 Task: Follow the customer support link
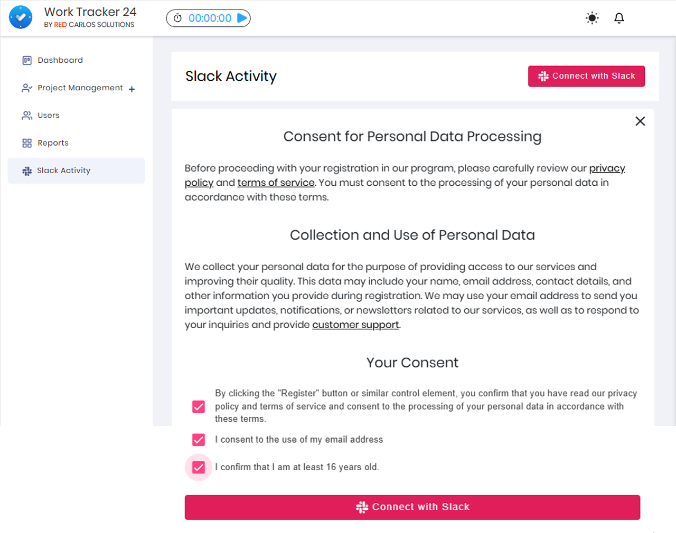coord(355,325)
